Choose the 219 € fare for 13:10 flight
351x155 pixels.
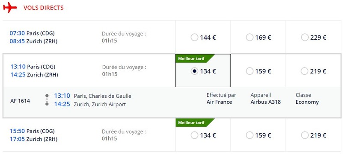point(305,71)
